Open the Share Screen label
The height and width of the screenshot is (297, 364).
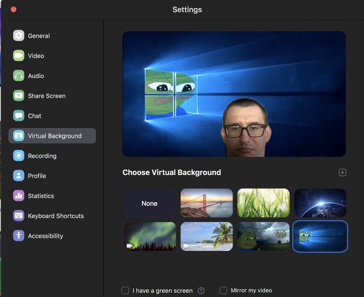tap(47, 96)
